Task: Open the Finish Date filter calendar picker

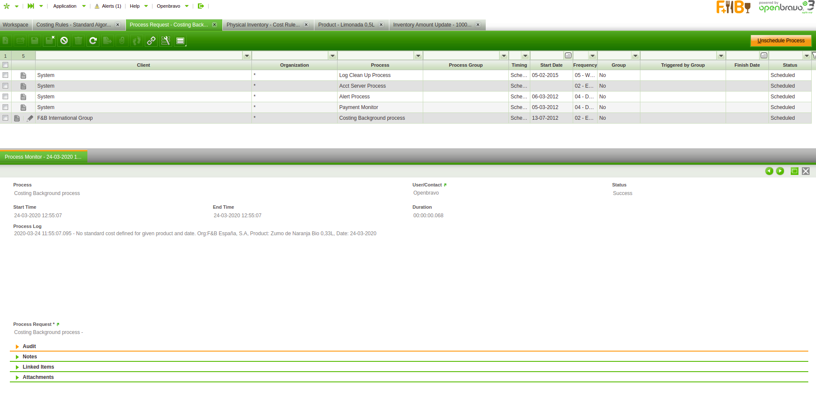Action: click(x=764, y=56)
